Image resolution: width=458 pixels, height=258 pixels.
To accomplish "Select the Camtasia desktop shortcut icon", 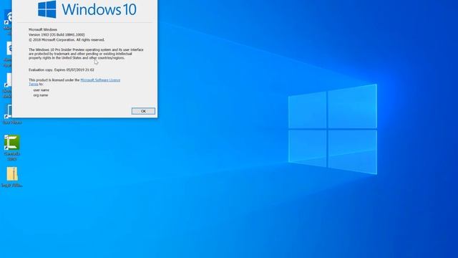I will tap(11, 143).
